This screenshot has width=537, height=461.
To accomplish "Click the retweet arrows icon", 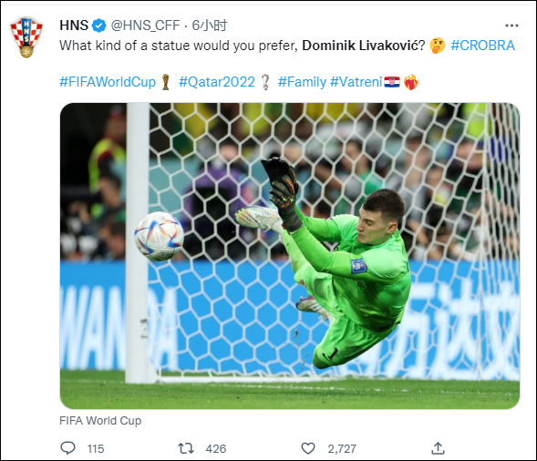I will coord(186,448).
